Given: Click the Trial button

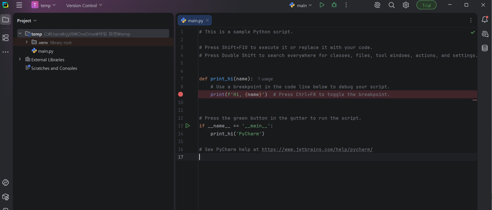Looking at the screenshot, I should pos(426,5).
